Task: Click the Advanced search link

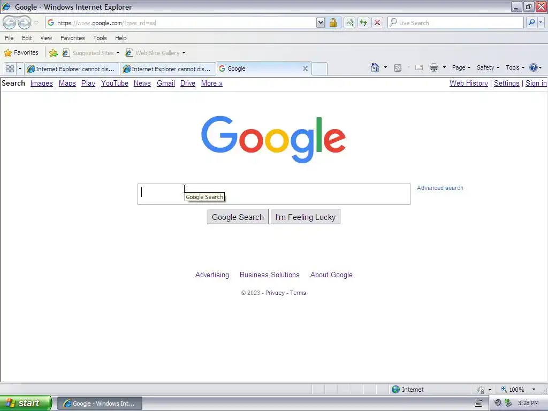Action: (x=440, y=188)
